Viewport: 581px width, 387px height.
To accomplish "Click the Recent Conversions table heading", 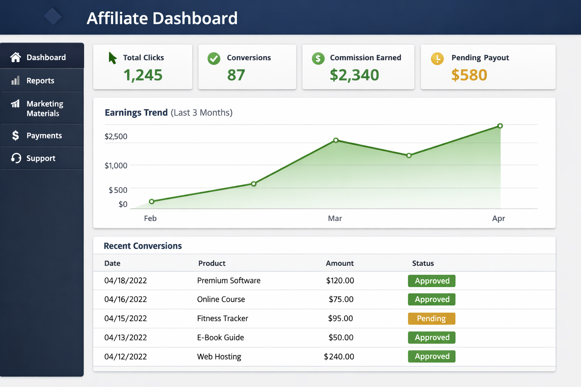I will tap(143, 246).
